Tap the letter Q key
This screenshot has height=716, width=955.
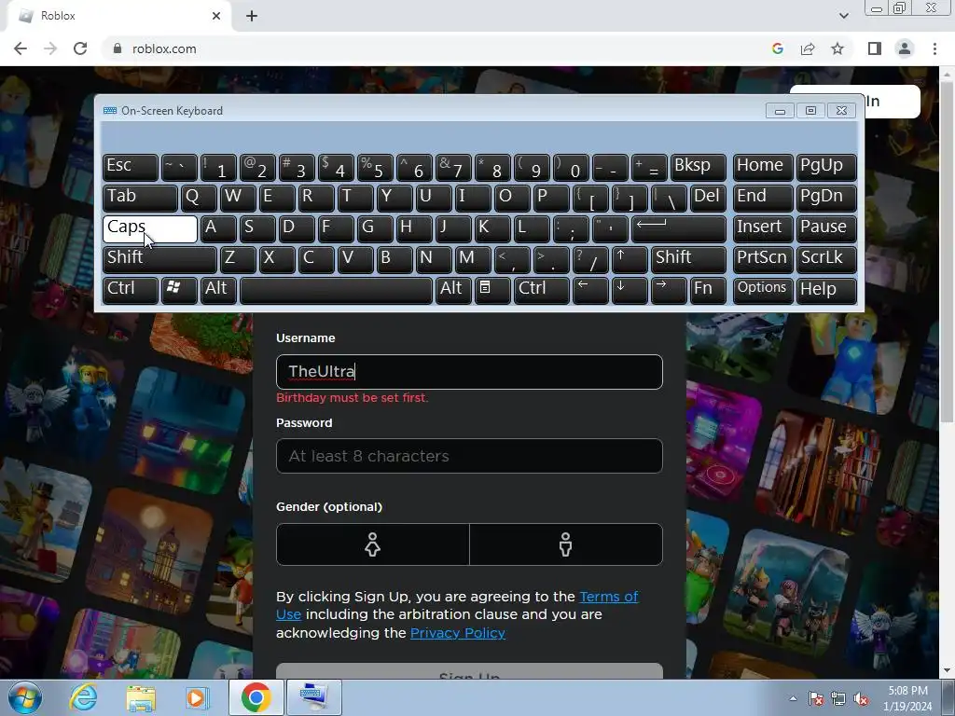pyautogui.click(x=199, y=199)
